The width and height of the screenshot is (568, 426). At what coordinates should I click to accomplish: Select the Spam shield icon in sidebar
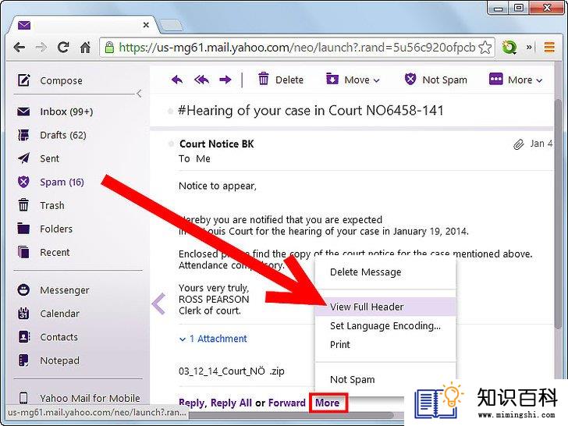point(23,182)
